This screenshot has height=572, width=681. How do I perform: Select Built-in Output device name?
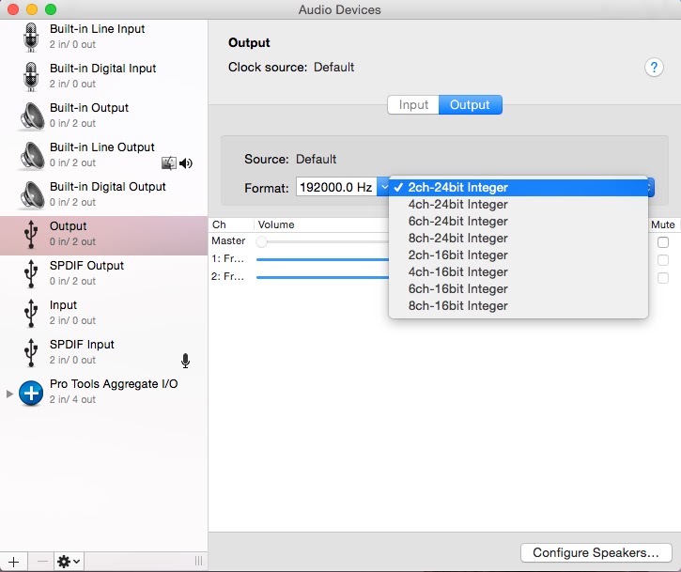(89, 108)
